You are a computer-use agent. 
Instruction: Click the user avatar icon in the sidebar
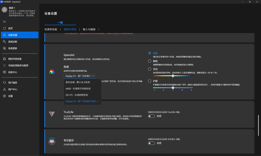[5, 10]
